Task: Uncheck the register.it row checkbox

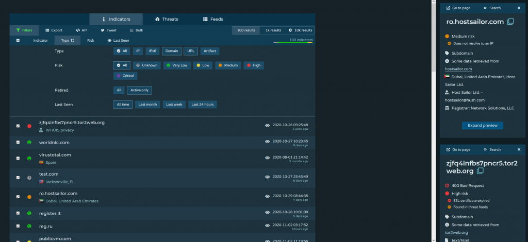Action: (18, 213)
